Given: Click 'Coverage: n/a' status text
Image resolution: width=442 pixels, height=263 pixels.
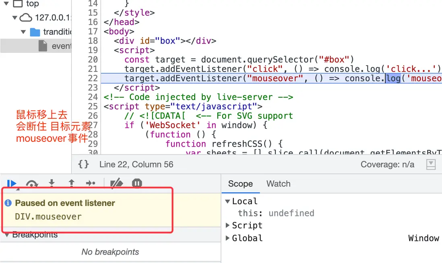Looking at the screenshot, I should 387,164.
